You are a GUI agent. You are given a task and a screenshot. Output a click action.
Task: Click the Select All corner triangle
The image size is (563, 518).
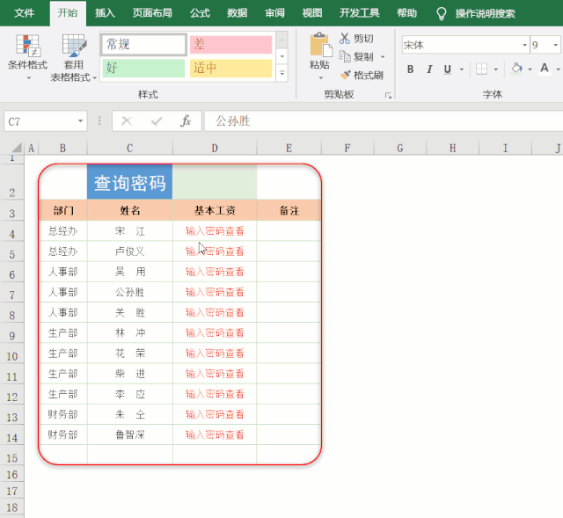[16, 148]
